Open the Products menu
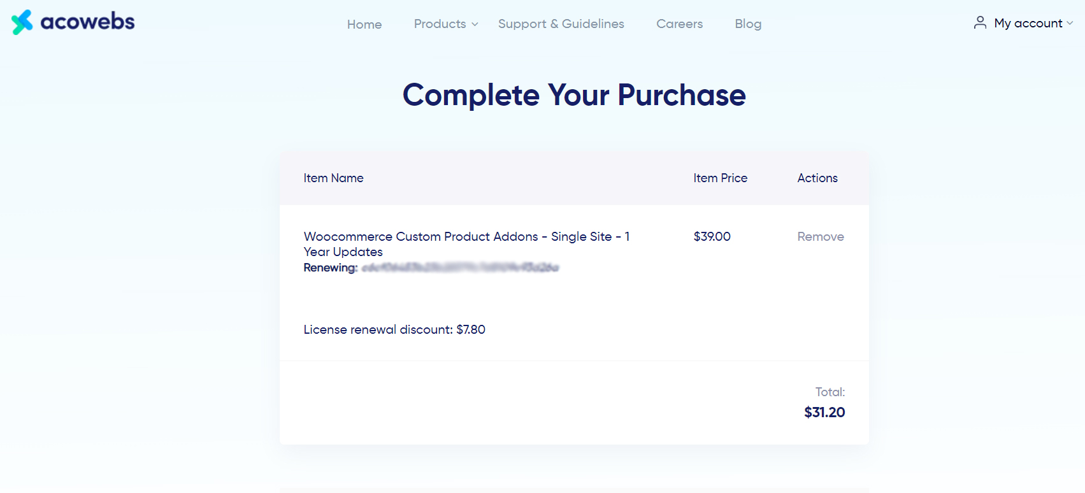The image size is (1085, 493). click(x=440, y=24)
